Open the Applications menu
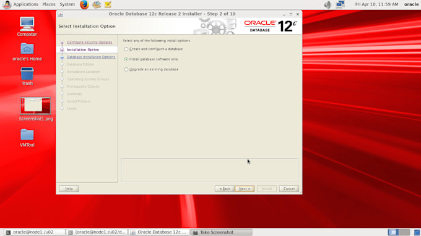 pyautogui.click(x=26, y=4)
